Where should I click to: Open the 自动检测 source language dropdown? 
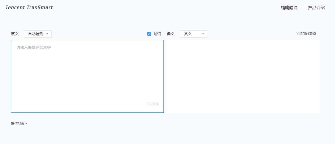[38, 34]
